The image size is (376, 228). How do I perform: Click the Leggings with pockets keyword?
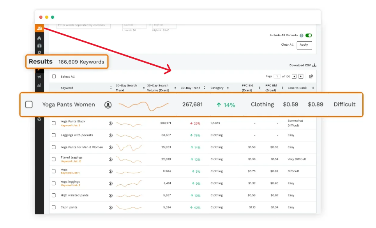pos(77,135)
